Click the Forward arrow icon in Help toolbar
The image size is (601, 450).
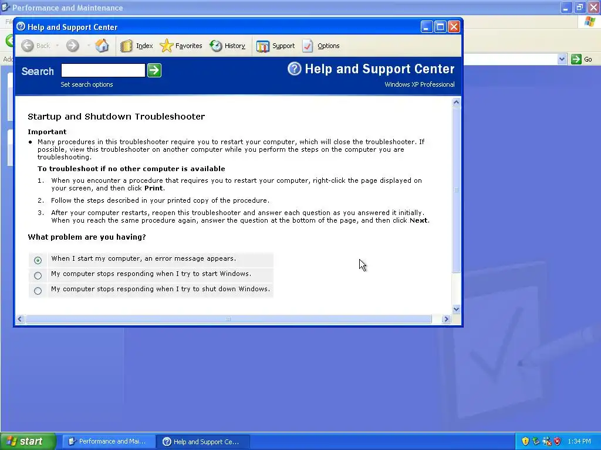(72, 46)
